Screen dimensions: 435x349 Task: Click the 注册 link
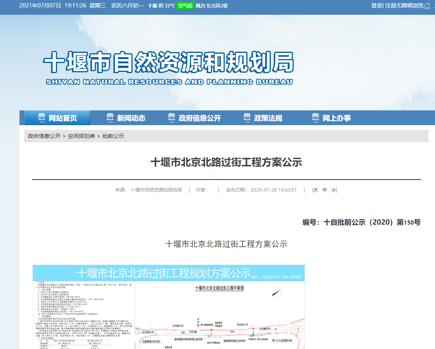(x=390, y=5)
